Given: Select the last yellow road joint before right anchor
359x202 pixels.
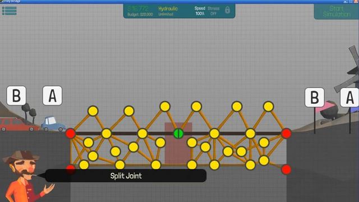Looking at the screenshot, I should point(250,134).
